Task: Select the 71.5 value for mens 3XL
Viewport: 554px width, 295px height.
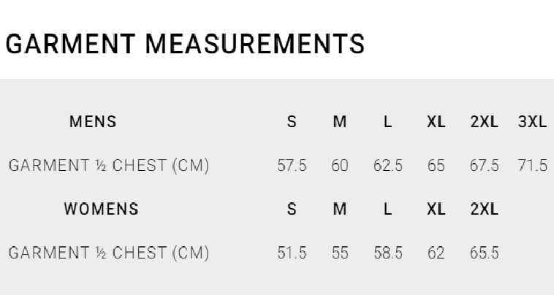Action: [x=533, y=166]
